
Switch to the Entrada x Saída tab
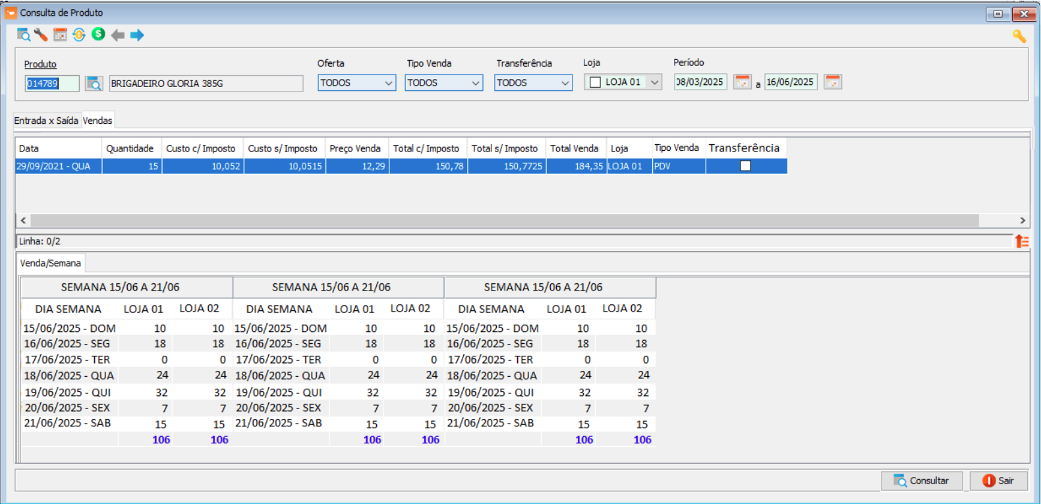pos(46,121)
